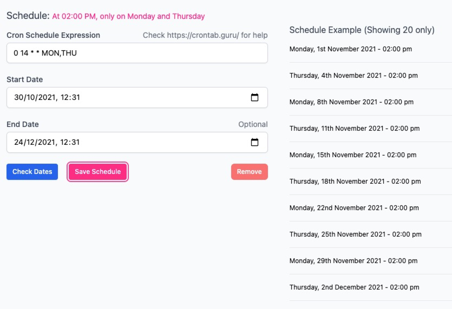Click the crontab.guru help text

pos(205,35)
